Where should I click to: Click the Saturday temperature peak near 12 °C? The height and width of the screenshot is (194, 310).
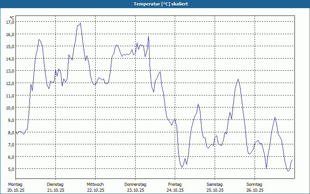click(x=238, y=79)
